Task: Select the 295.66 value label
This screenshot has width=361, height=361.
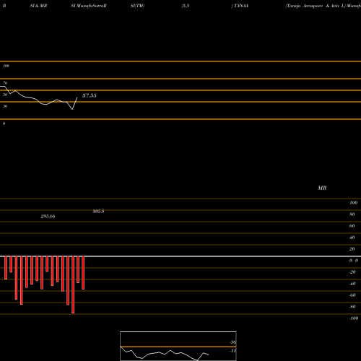Action: click(48, 217)
